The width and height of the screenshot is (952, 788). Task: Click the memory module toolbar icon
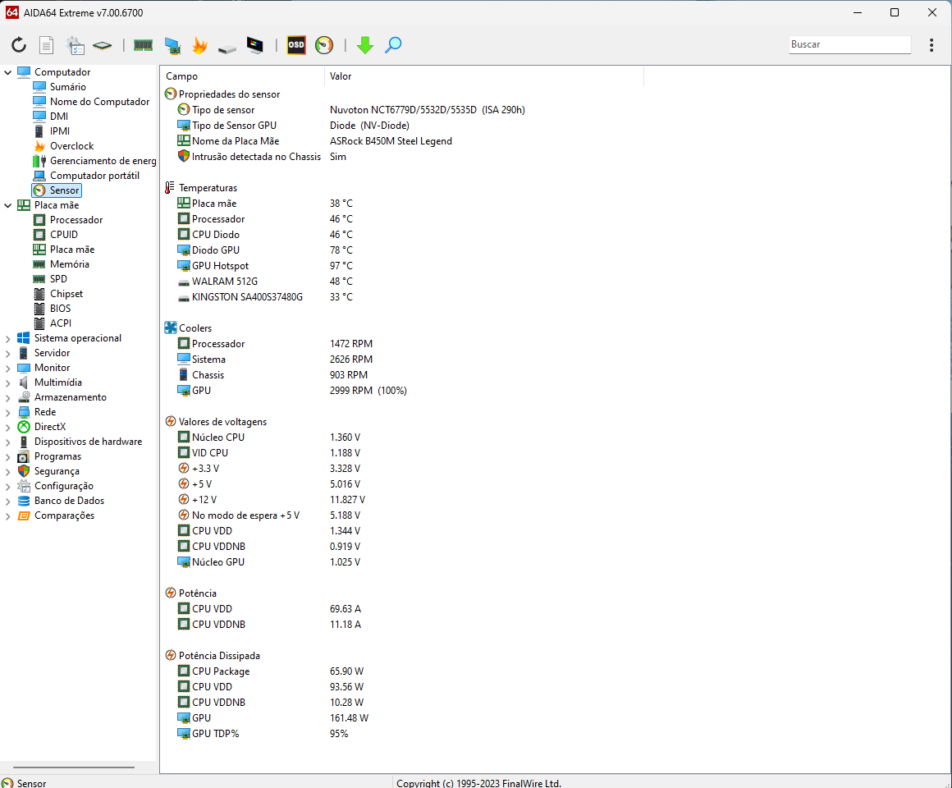(x=144, y=45)
